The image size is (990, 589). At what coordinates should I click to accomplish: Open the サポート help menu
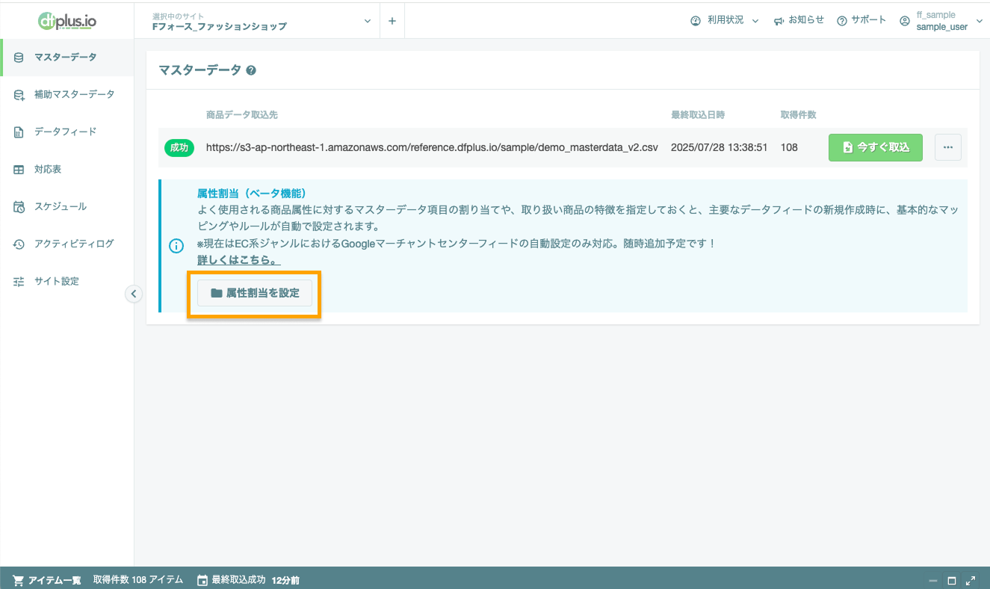tap(842, 20)
